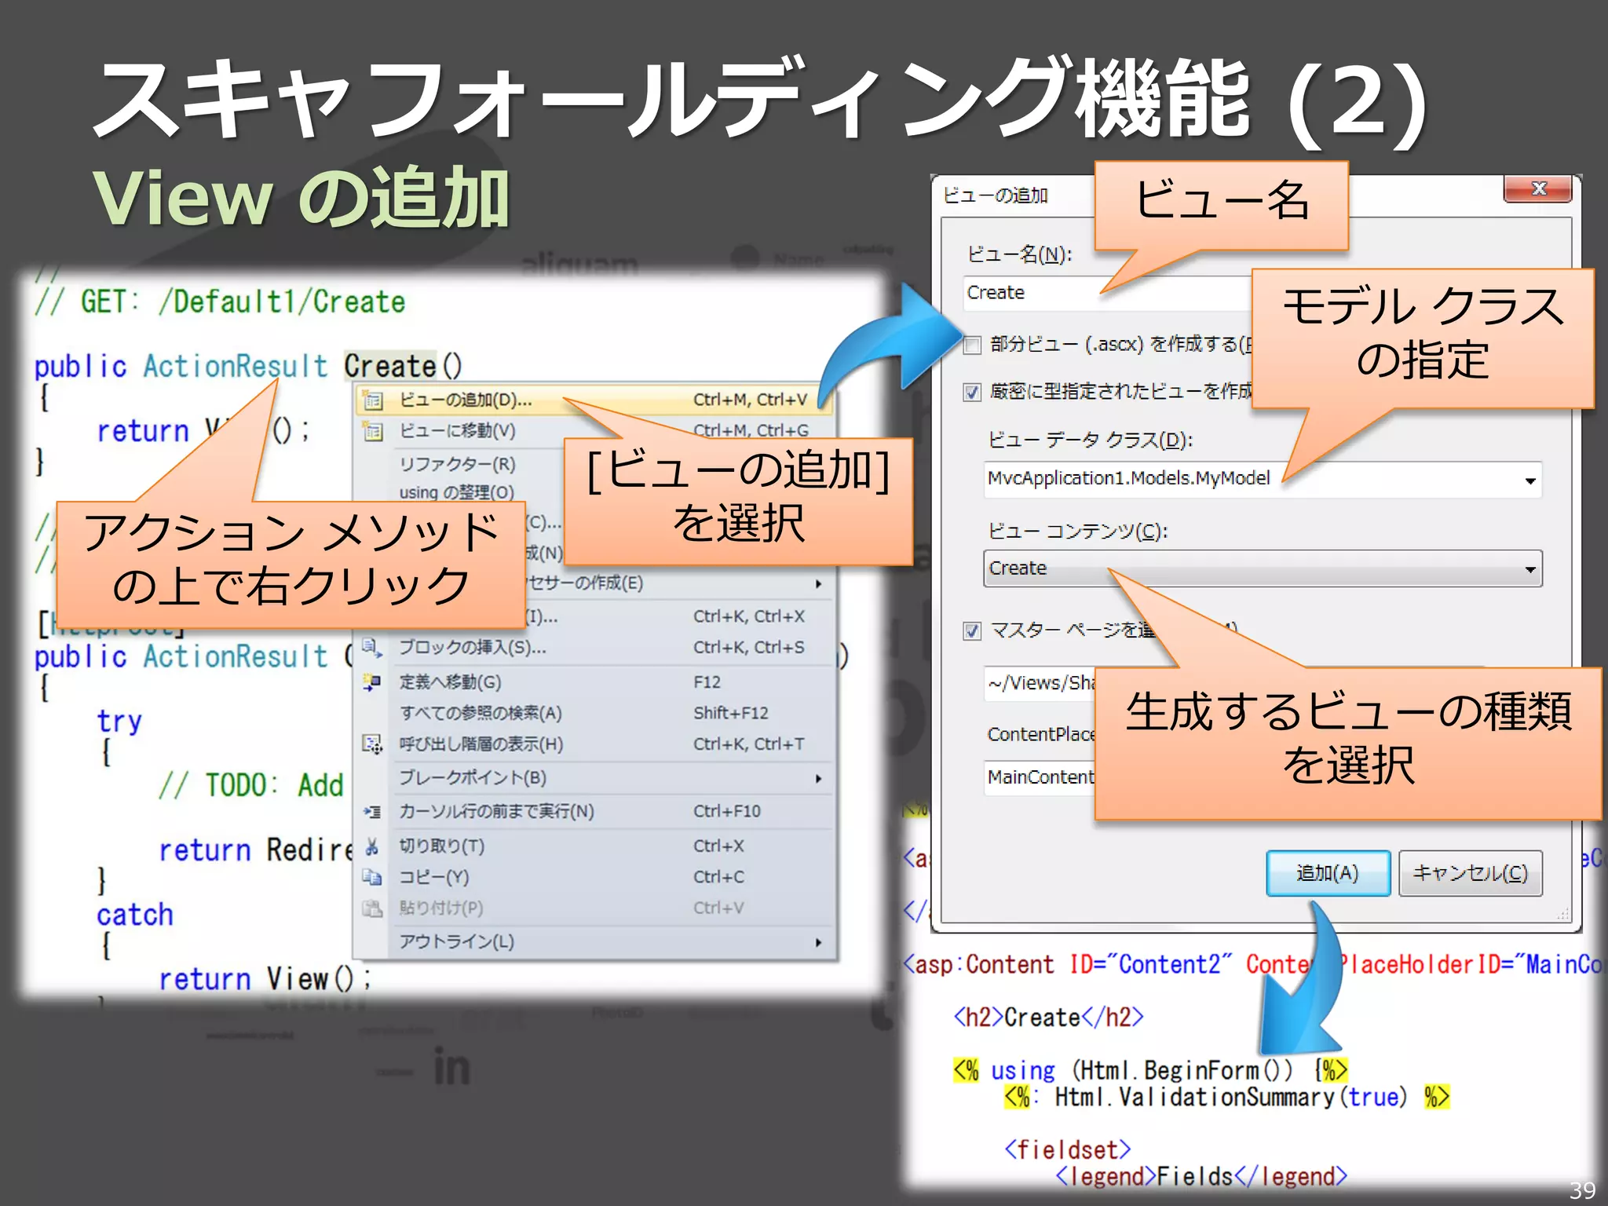Click the Run To Cursor icon
The image size is (1608, 1206).
(372, 812)
